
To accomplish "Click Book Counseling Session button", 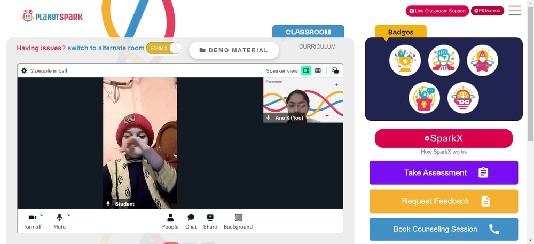I will (444, 229).
